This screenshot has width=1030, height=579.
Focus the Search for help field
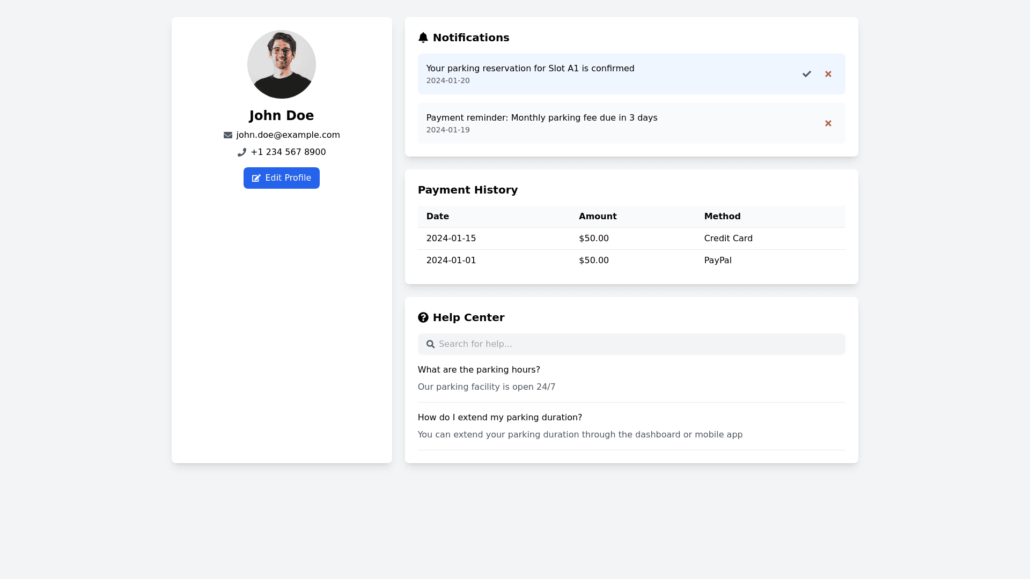click(638, 344)
